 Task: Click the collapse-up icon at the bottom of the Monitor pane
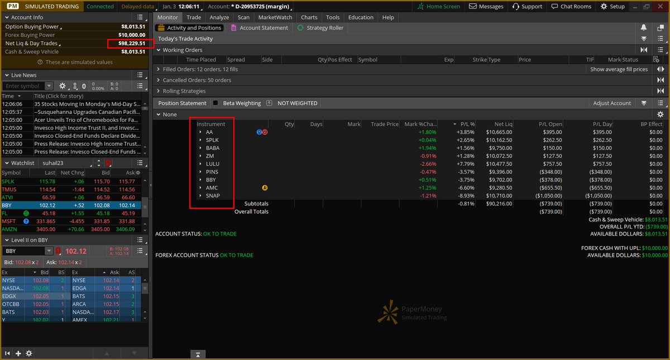[x=198, y=354]
